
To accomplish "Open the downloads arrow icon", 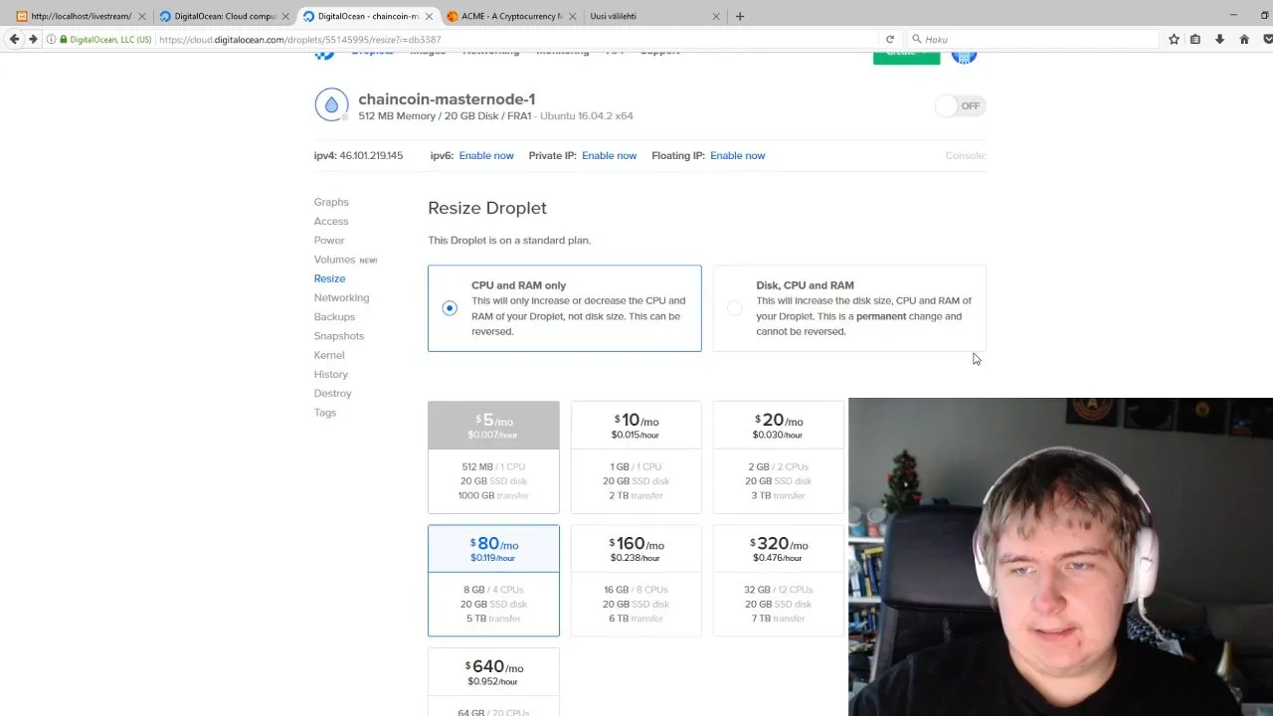I will tap(1220, 39).
